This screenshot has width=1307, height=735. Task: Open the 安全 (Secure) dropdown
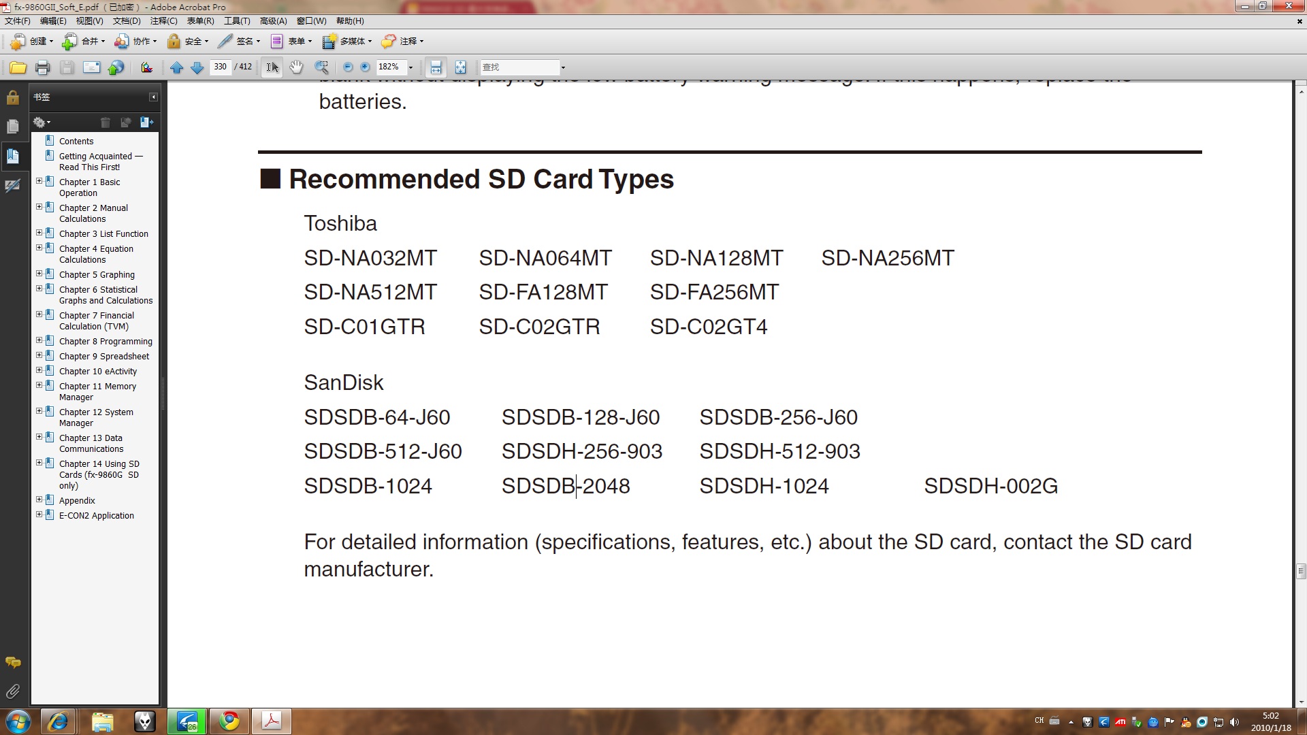[x=188, y=42]
